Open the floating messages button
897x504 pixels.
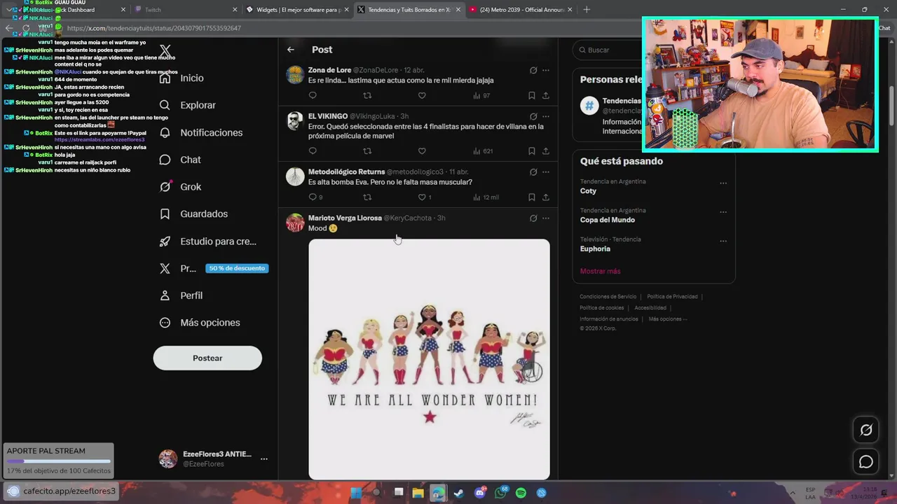(x=866, y=462)
